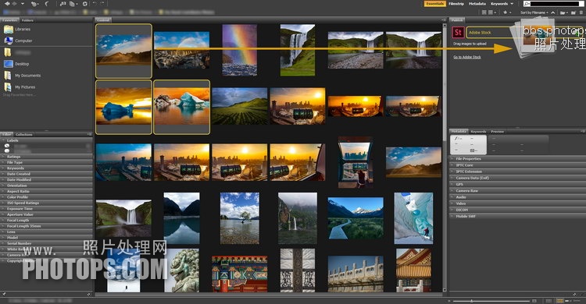
Task: Open the Filter panel options menu icon
Action: [90, 134]
